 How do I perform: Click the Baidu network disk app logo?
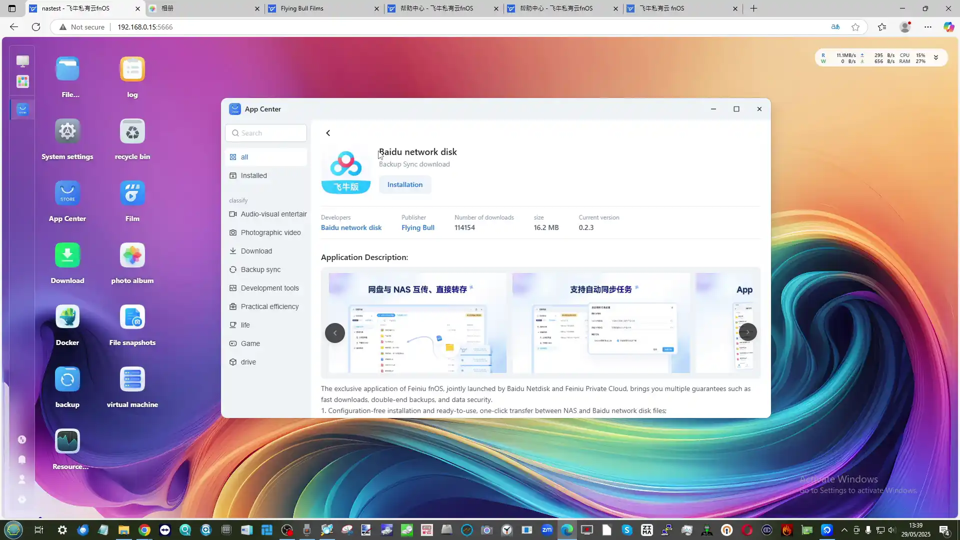pyautogui.click(x=346, y=171)
